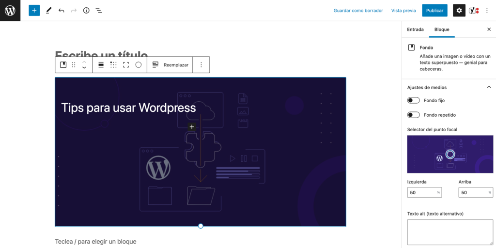Open the content position grid icon
This screenshot has height=248, width=496.
click(113, 65)
